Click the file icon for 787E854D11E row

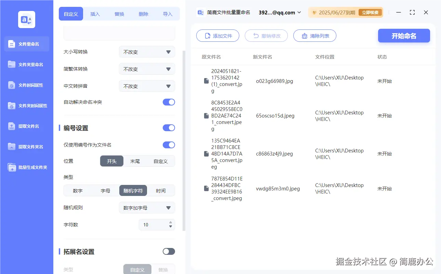pyautogui.click(x=206, y=188)
